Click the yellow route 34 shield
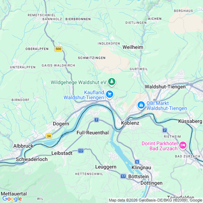 tap(49, 136)
